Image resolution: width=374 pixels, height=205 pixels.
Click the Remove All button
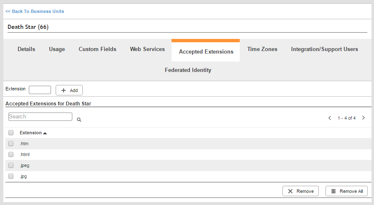pos(346,191)
